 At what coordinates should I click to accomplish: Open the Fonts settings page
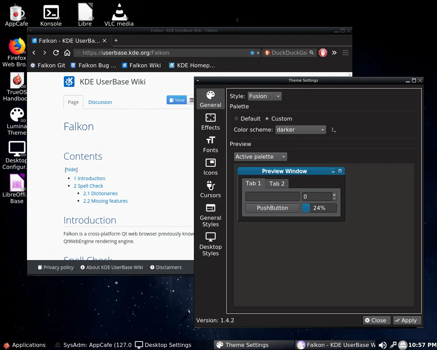211,145
